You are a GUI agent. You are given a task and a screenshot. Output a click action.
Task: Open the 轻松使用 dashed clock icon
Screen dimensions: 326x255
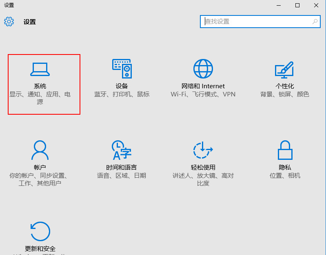203,150
